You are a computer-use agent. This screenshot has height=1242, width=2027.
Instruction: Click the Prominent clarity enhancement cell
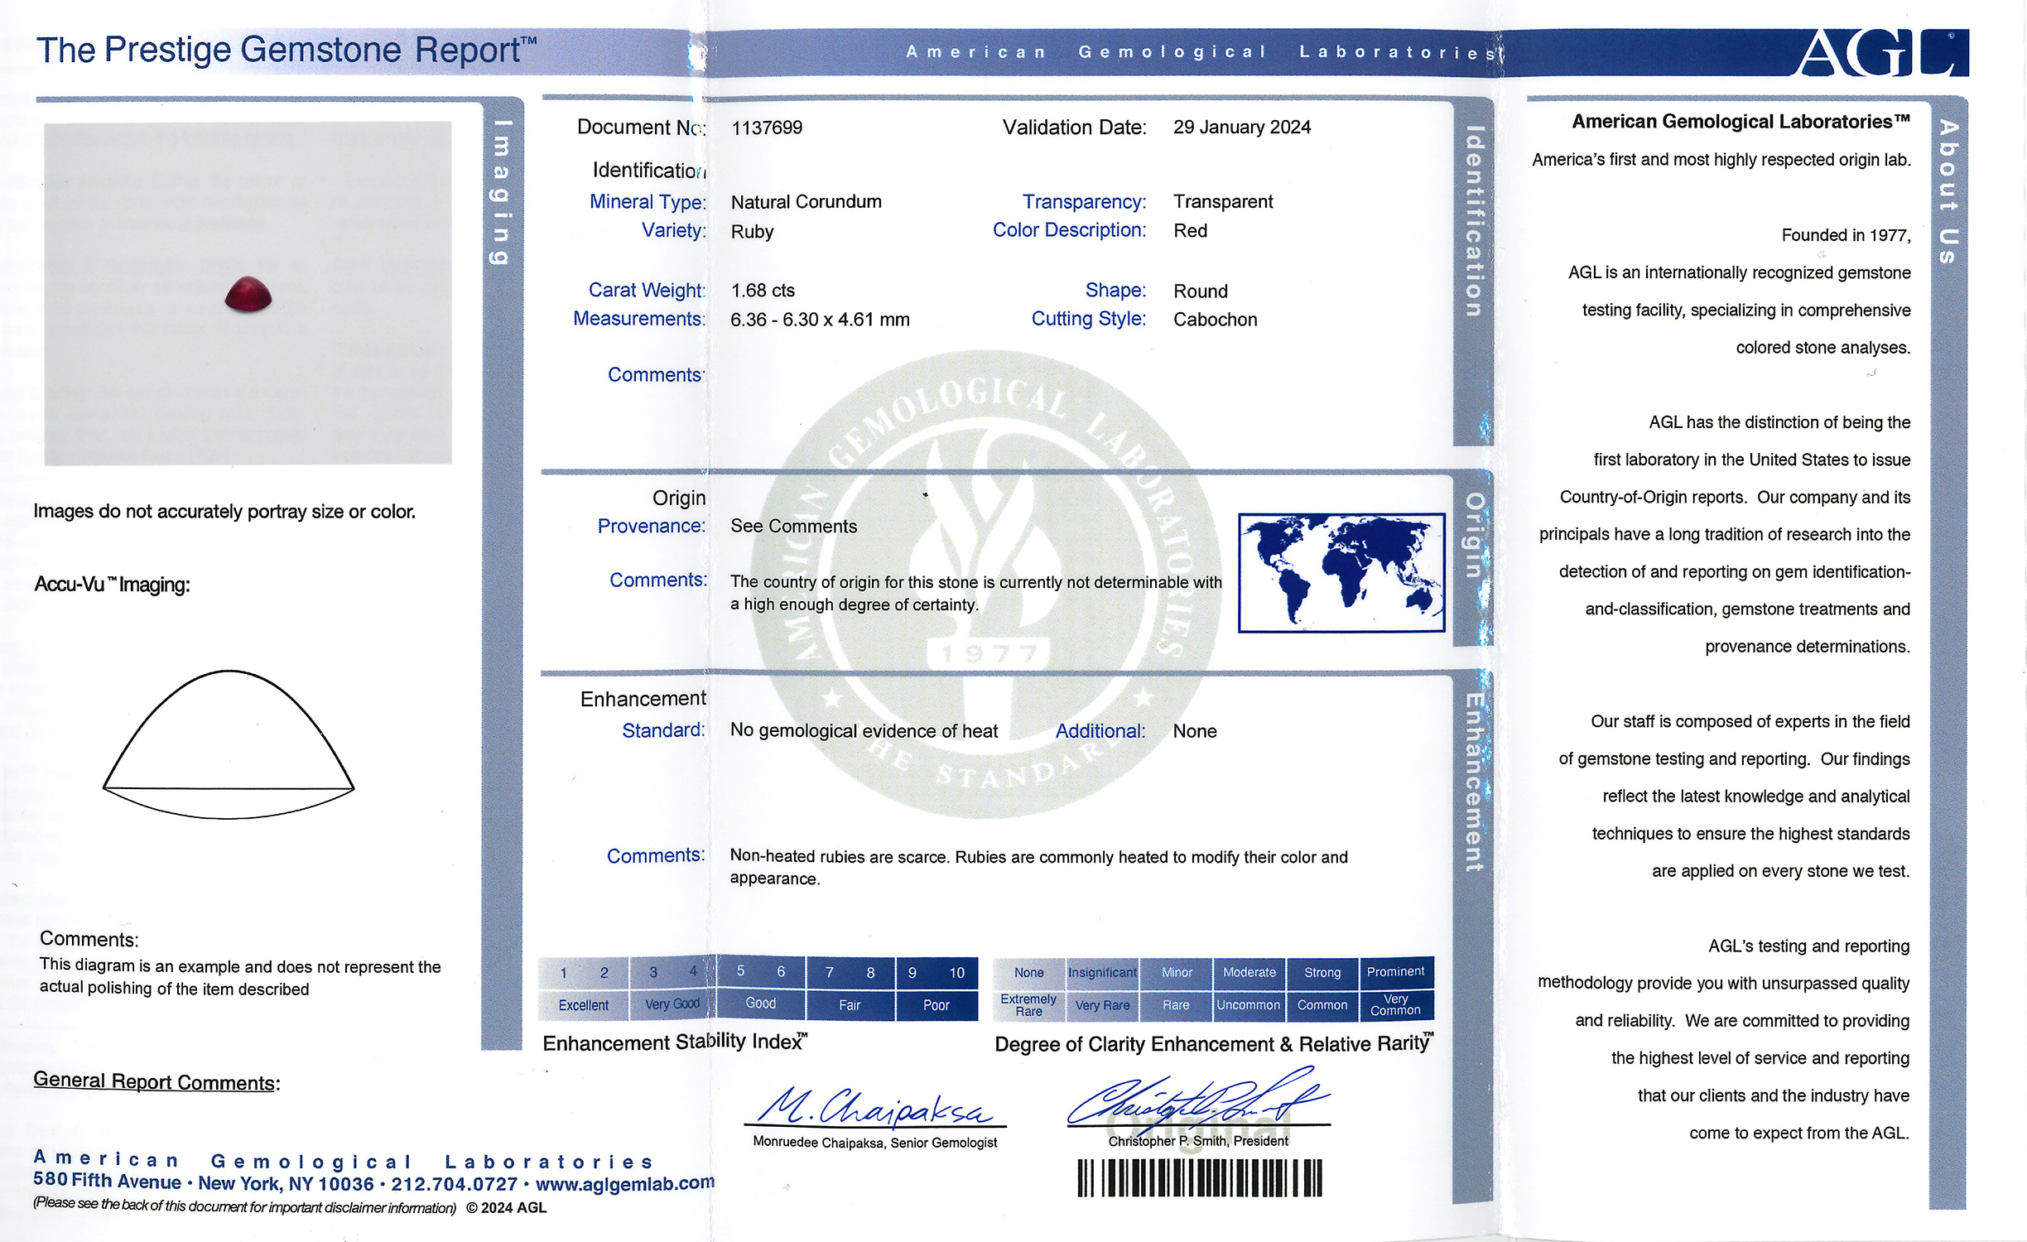[x=1396, y=972]
